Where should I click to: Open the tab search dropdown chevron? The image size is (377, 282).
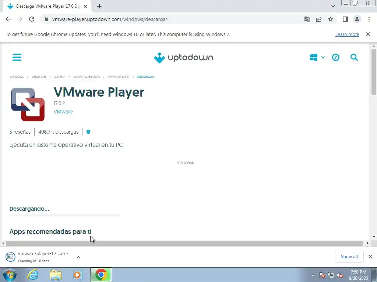click(x=333, y=6)
